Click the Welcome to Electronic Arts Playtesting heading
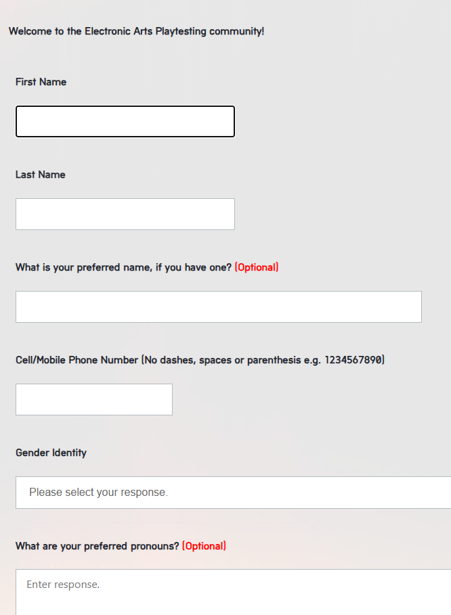The image size is (451, 615). click(136, 31)
